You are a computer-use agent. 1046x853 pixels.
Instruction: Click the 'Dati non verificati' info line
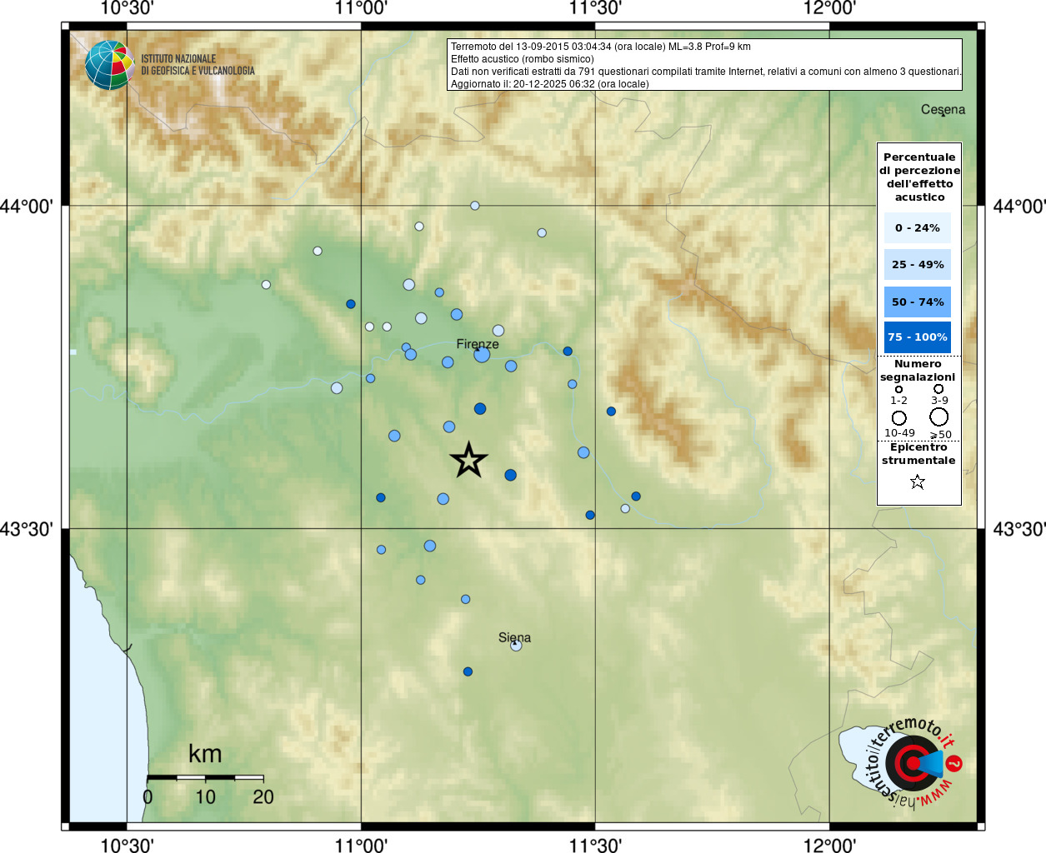706,72
